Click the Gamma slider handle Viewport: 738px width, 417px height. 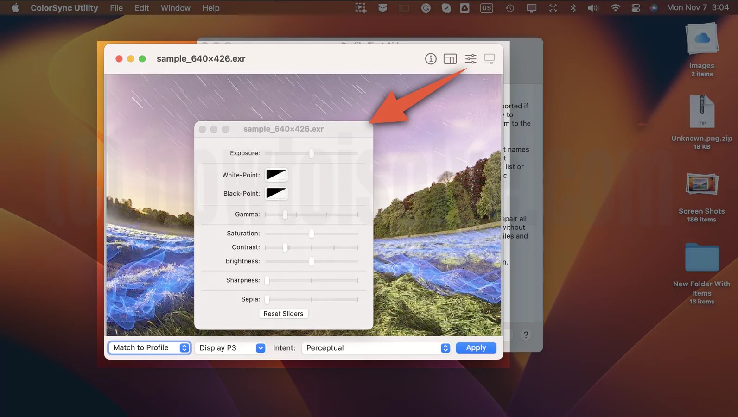285,215
